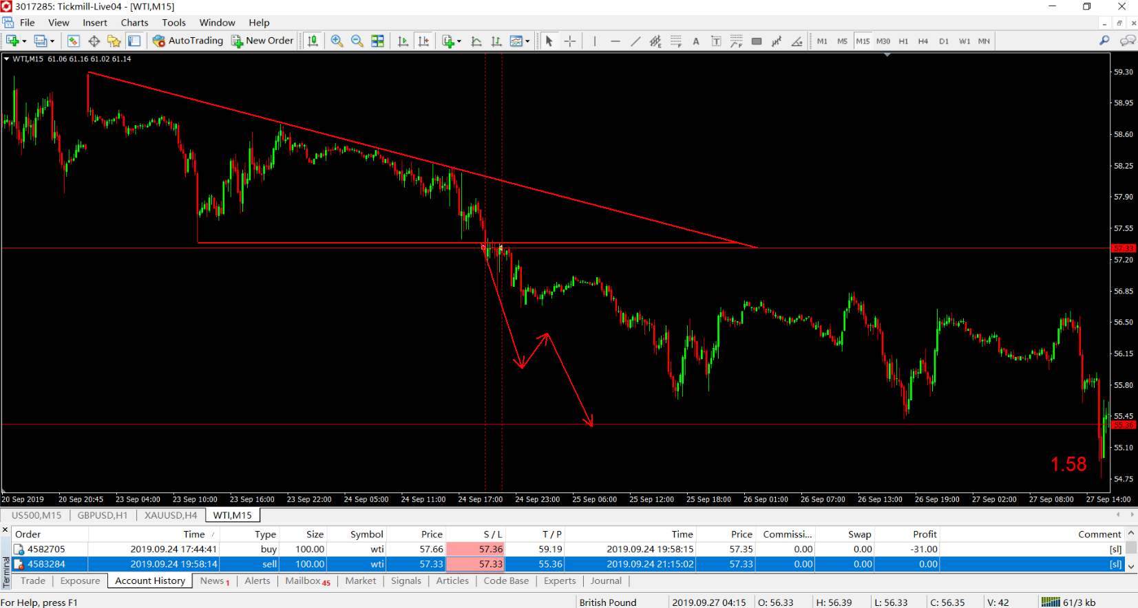
Task: Open the Data Window icon
Action: point(94,41)
